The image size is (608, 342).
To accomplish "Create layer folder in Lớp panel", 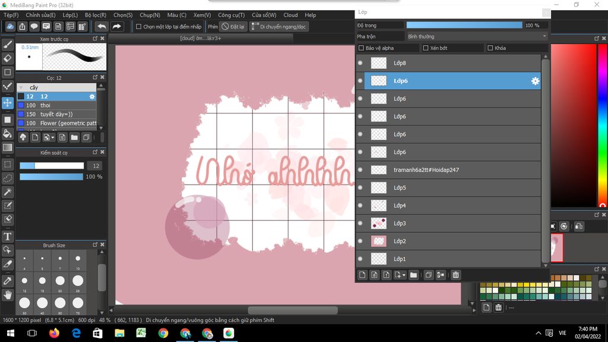I will [x=413, y=275].
